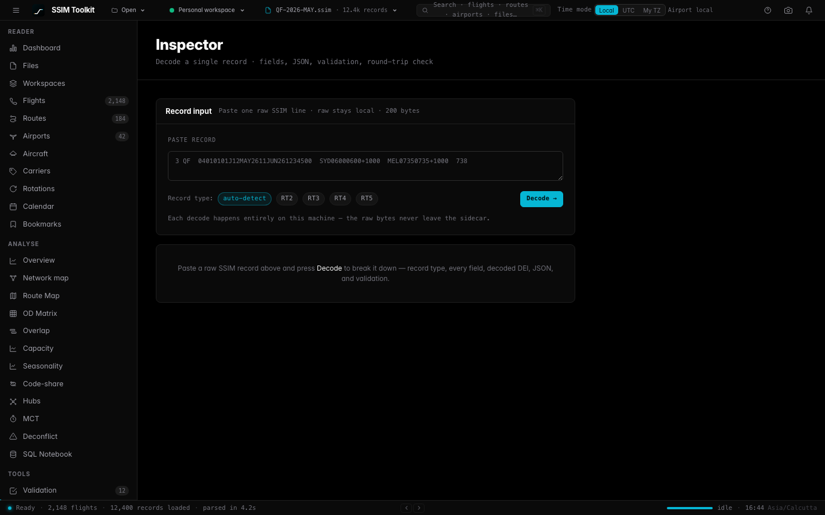Open the Flights label in sidebar
825x515 pixels.
(34, 101)
